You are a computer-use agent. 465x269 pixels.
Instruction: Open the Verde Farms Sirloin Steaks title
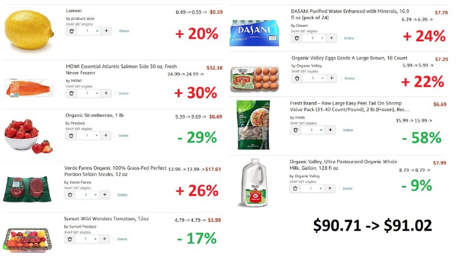(115, 171)
